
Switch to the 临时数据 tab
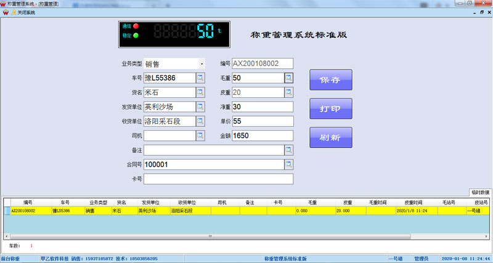click(479, 192)
